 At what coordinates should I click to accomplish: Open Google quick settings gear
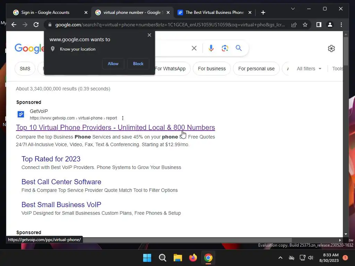tap(331, 48)
